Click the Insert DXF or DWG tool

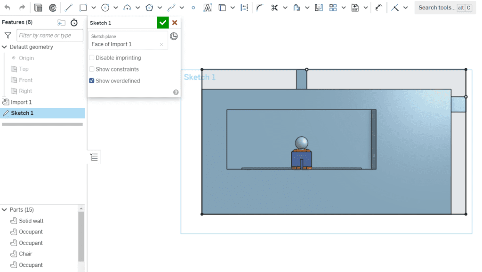(x=355, y=7)
